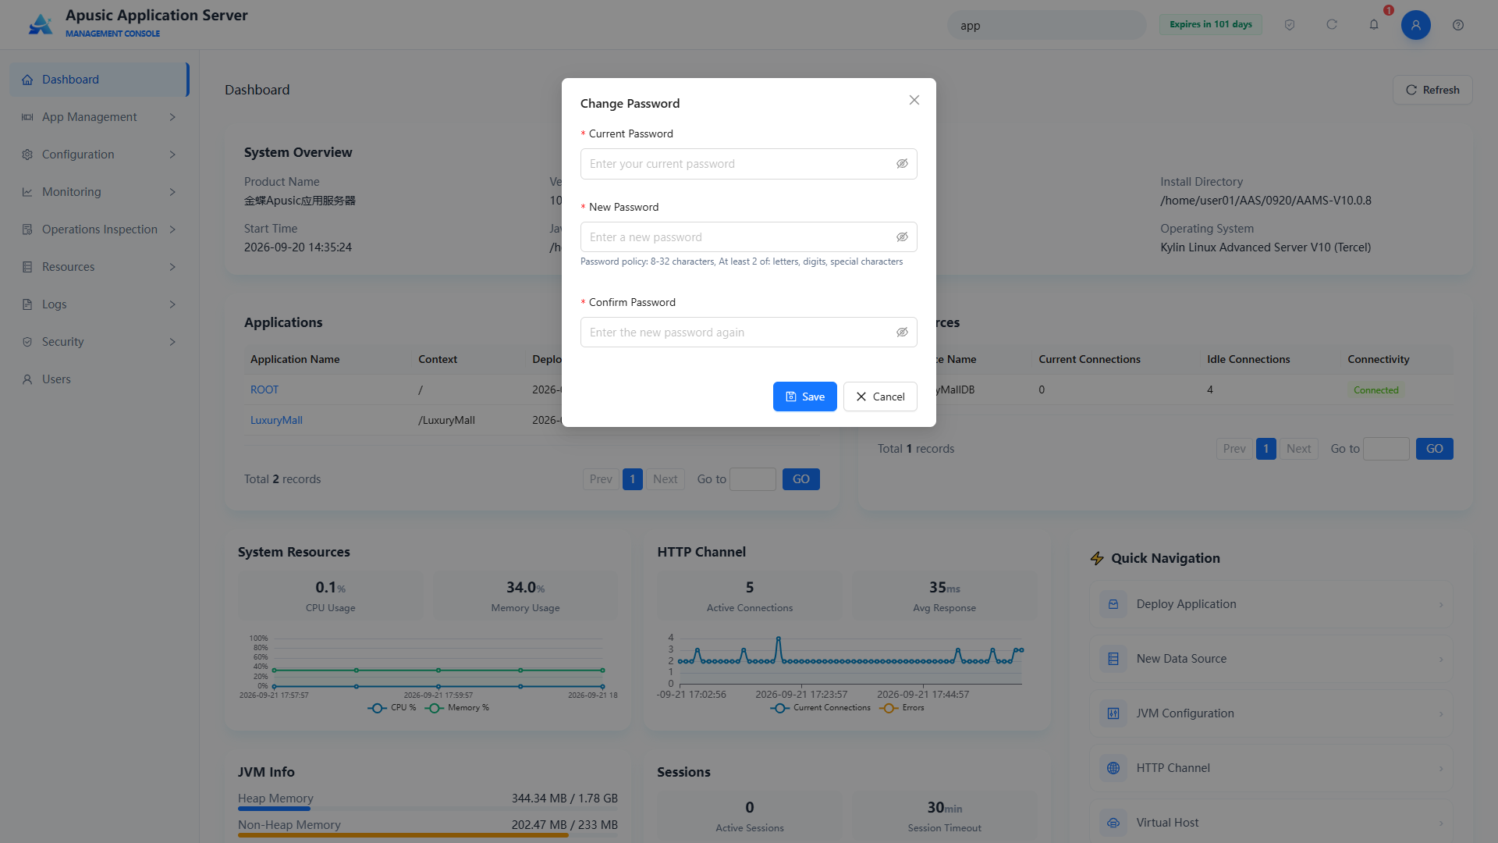Expand the App Management menu

99,117
